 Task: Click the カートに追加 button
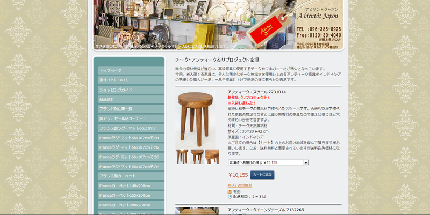(x=262, y=175)
